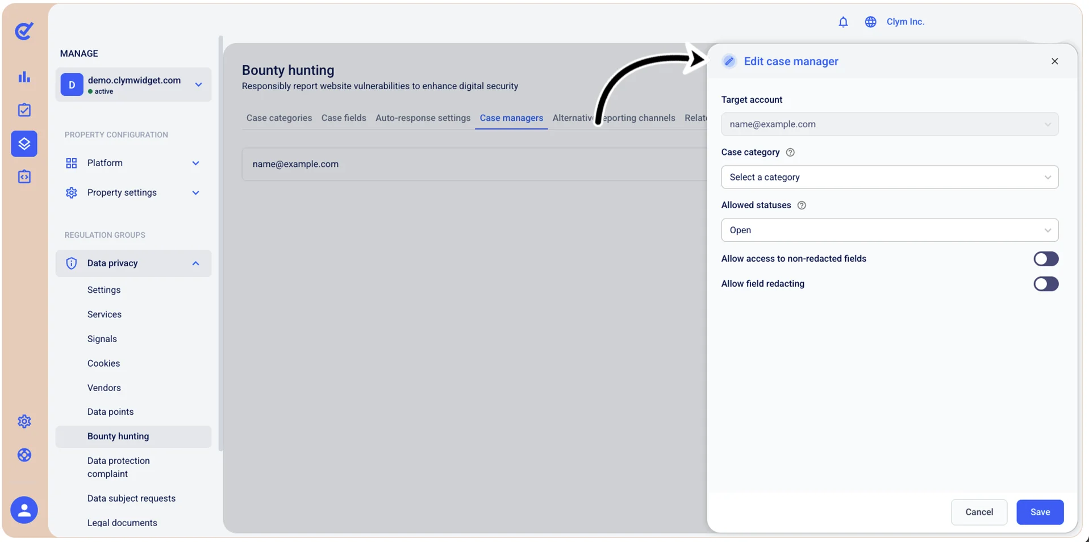Open Data protection complaint in sidebar
Image resolution: width=1089 pixels, height=542 pixels.
(x=119, y=467)
